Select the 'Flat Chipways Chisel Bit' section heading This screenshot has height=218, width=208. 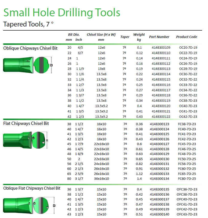[26, 124]
